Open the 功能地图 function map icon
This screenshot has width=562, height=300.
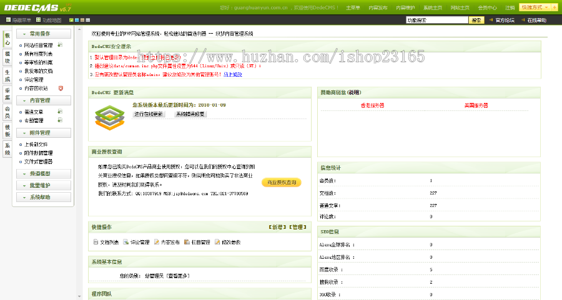pyautogui.click(x=38, y=20)
